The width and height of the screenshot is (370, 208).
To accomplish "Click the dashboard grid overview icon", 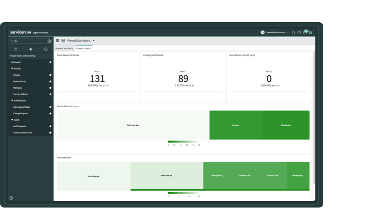I will point(63,41).
